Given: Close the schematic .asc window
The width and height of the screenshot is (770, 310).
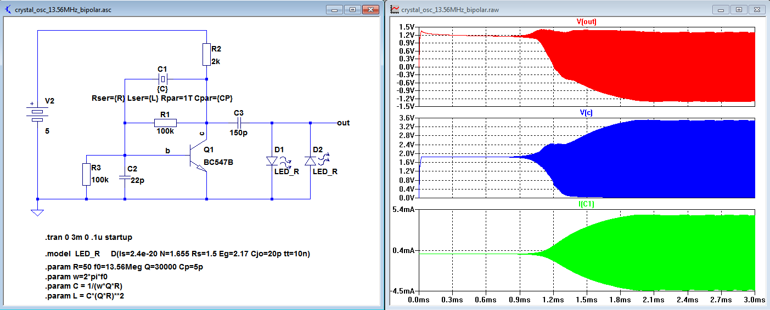Looking at the screenshot, I should pos(371,10).
